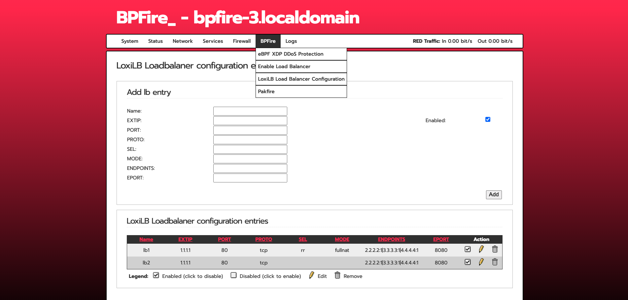Screen dimensions: 628x300
Task: Sort entries by the ENDPOINTS column header
Action: pos(391,239)
